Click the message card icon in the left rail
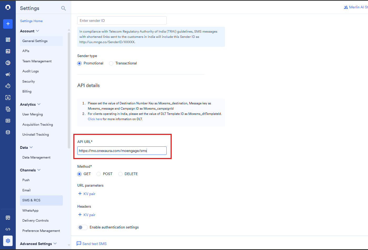 [x=8, y=121]
